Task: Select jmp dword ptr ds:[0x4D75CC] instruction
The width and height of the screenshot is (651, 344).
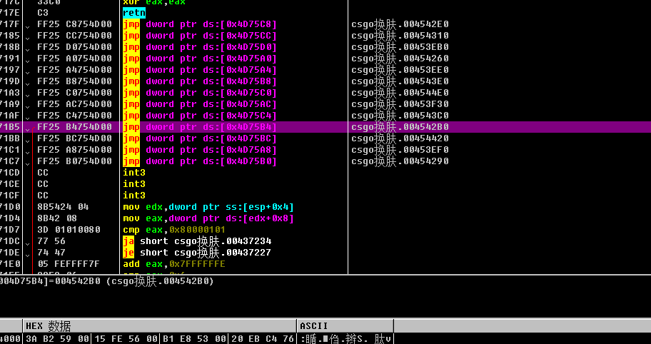Action: pos(200,36)
